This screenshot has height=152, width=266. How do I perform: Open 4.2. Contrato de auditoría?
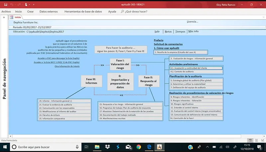tap(196, 72)
